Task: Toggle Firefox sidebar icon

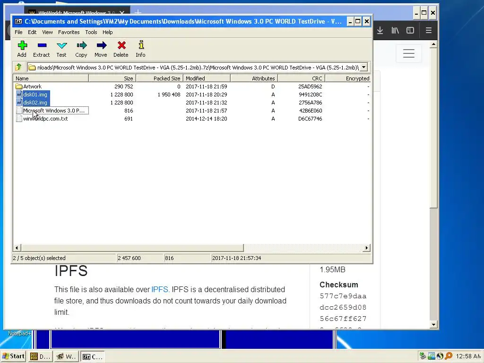Action: [410, 30]
